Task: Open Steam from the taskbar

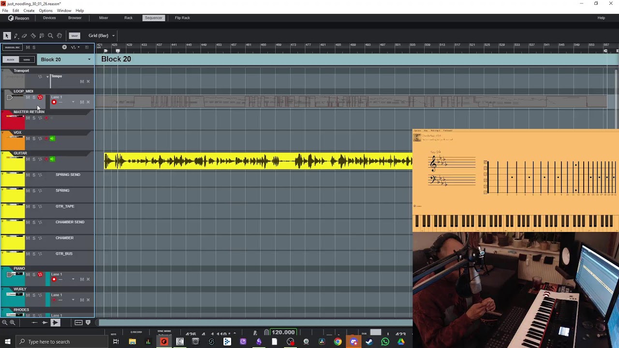Action: tap(369, 342)
